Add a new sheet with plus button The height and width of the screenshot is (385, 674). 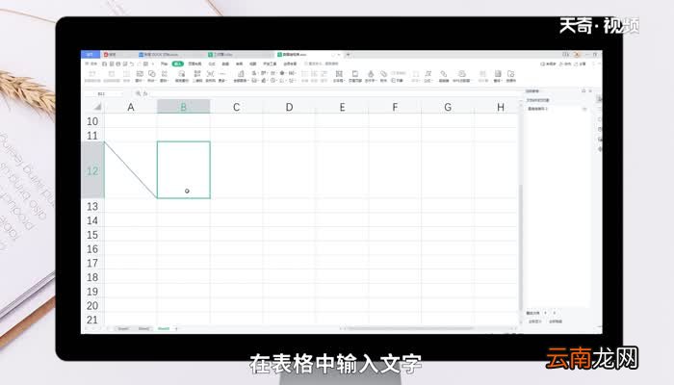coord(176,329)
